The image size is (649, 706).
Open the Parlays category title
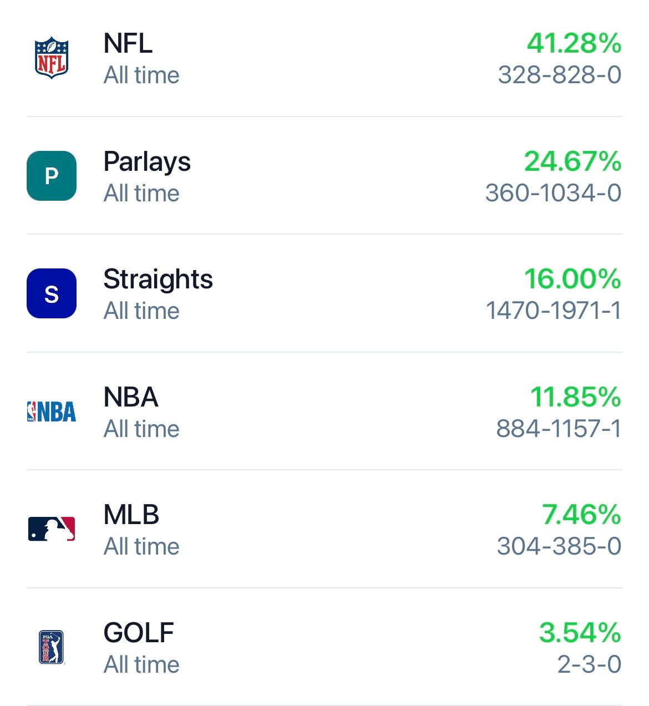pos(147,162)
